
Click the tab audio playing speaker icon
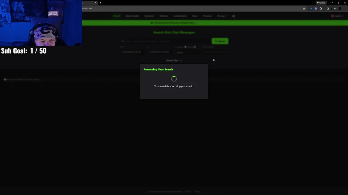tap(311, 9)
